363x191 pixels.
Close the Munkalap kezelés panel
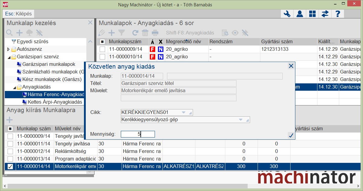(x=90, y=23)
